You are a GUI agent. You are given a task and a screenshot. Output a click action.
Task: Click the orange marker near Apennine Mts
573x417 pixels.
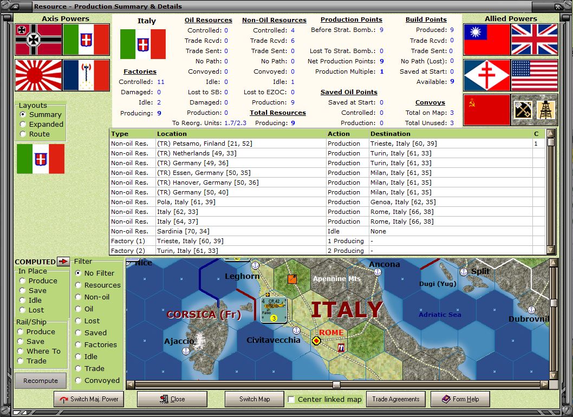(x=292, y=279)
